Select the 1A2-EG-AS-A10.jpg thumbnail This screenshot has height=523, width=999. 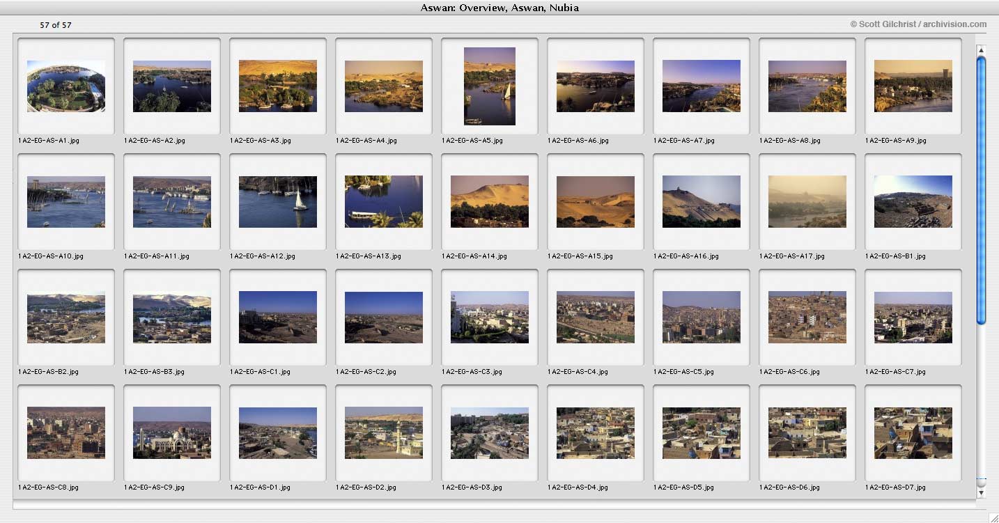coord(66,202)
